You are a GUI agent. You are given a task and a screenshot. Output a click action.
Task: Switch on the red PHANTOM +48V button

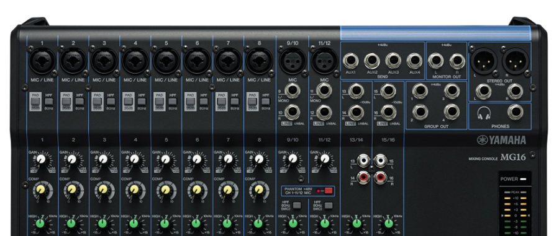[x=329, y=191]
